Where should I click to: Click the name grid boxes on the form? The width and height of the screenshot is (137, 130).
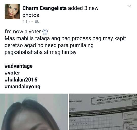91,121
